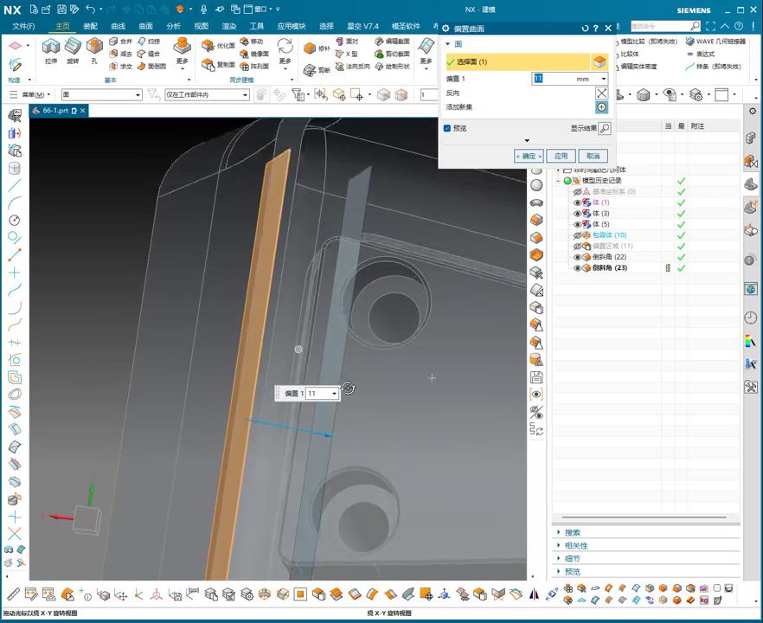Click the 反向 reverse direction icon
This screenshot has width=763, height=623.
601,93
